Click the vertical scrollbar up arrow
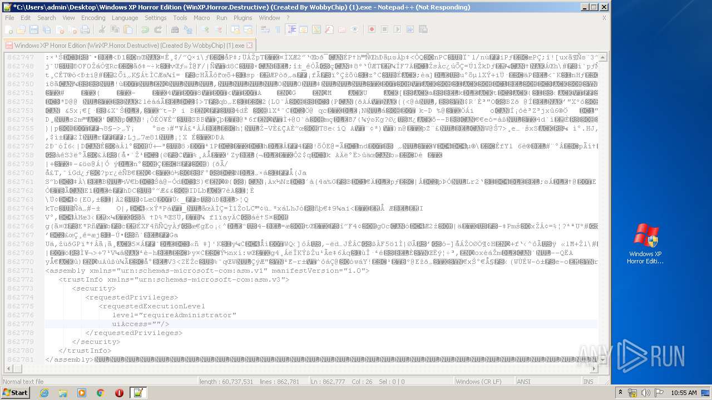 [x=603, y=57]
